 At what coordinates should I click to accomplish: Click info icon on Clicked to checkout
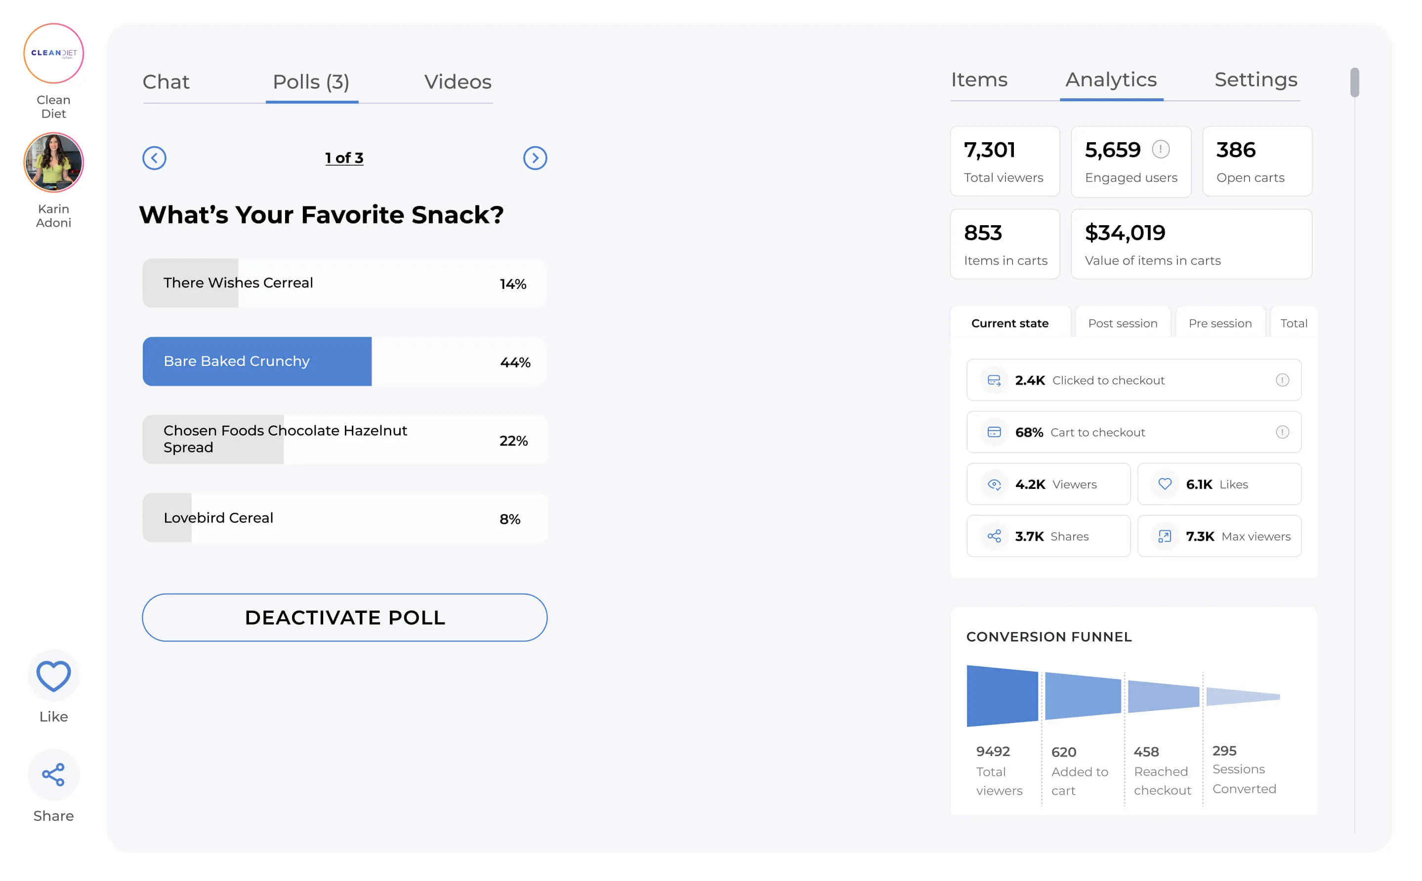tap(1282, 380)
